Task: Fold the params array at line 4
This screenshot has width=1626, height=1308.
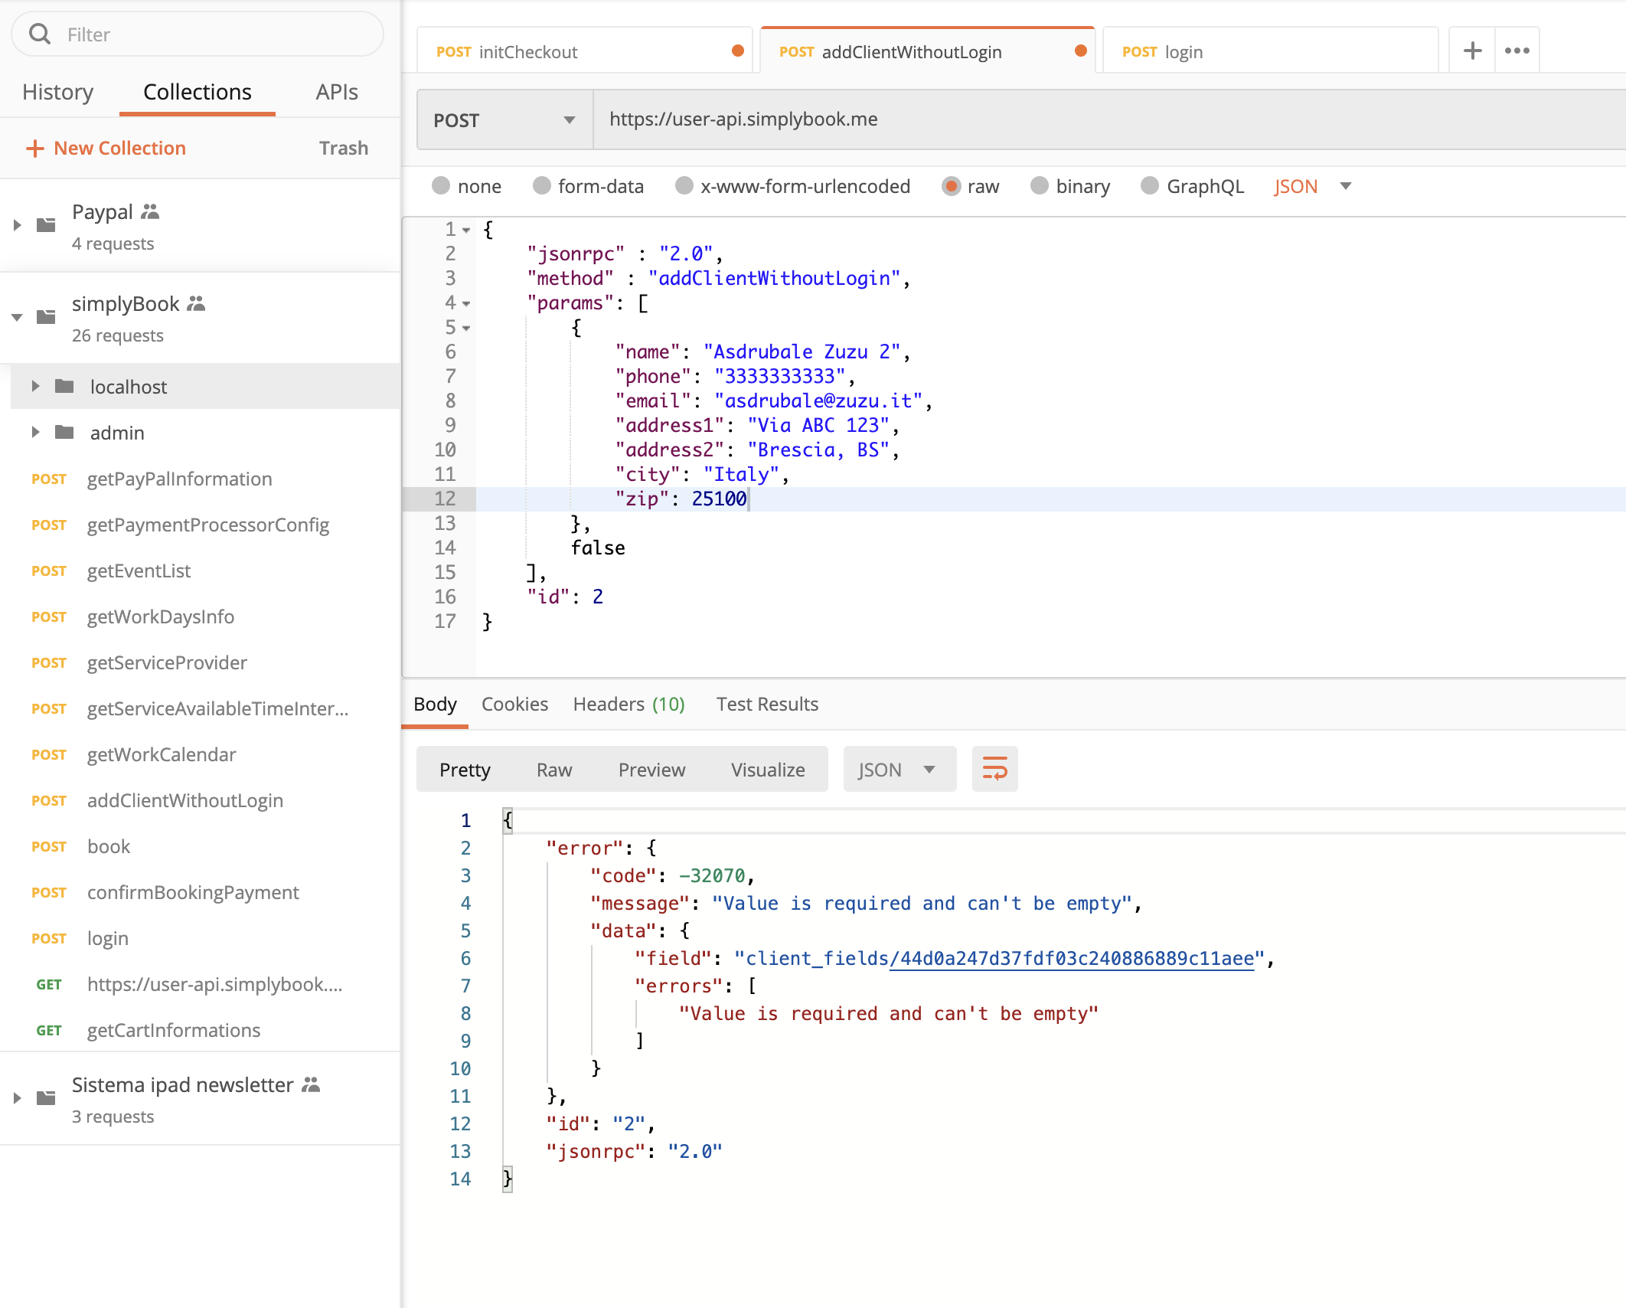Action: click(x=466, y=304)
